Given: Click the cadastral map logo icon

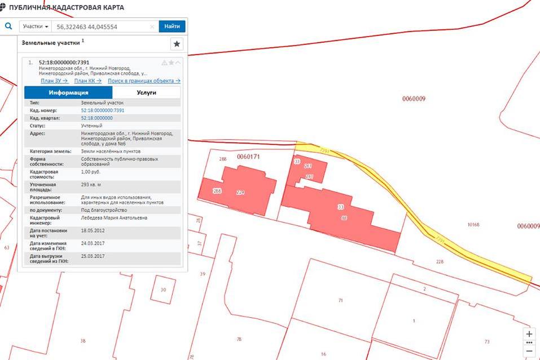Looking at the screenshot, I should point(4,7).
